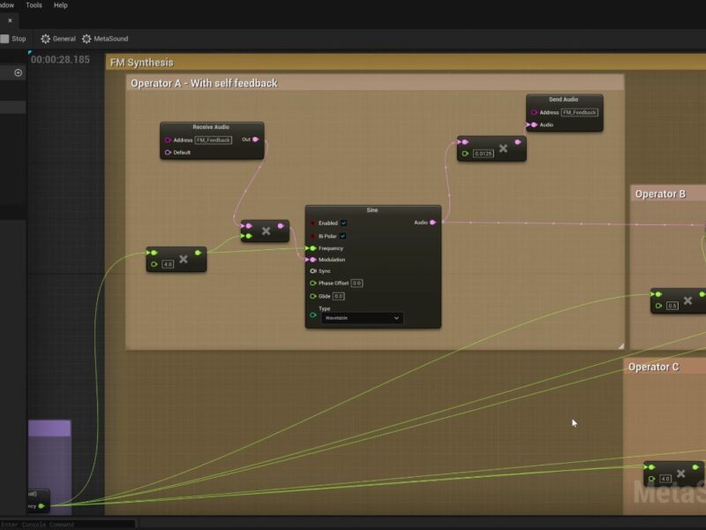Click Receive Audio Out pin
This screenshot has width=706, height=530.
(x=256, y=140)
